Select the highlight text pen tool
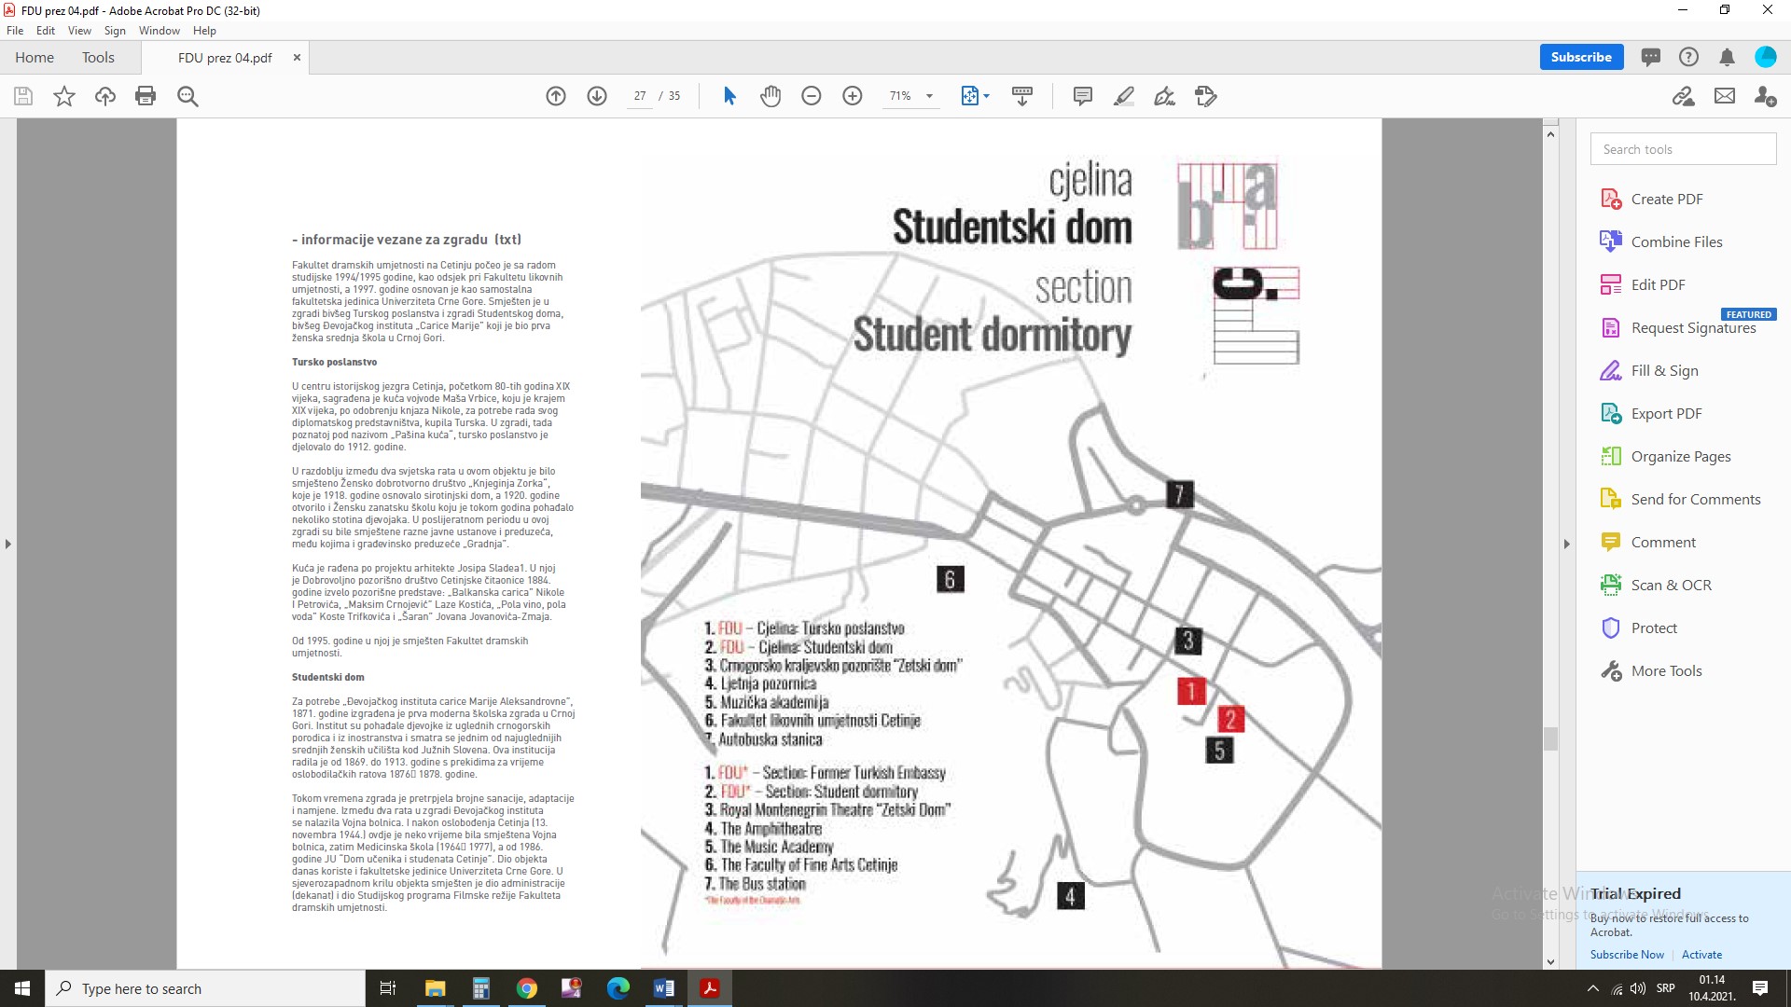 (1124, 96)
